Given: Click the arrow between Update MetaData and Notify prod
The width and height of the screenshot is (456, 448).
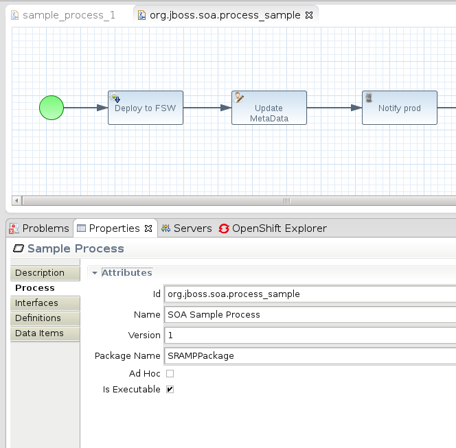Looking at the screenshot, I should coord(334,108).
